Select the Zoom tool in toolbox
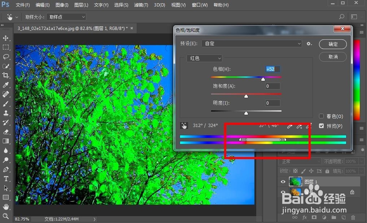 coord(6,216)
